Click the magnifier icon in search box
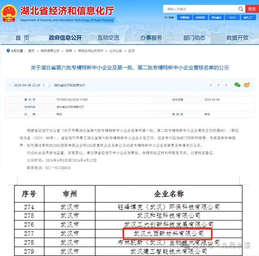 click(241, 9)
